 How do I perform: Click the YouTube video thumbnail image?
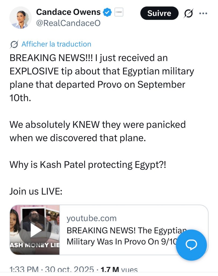coord(35,230)
